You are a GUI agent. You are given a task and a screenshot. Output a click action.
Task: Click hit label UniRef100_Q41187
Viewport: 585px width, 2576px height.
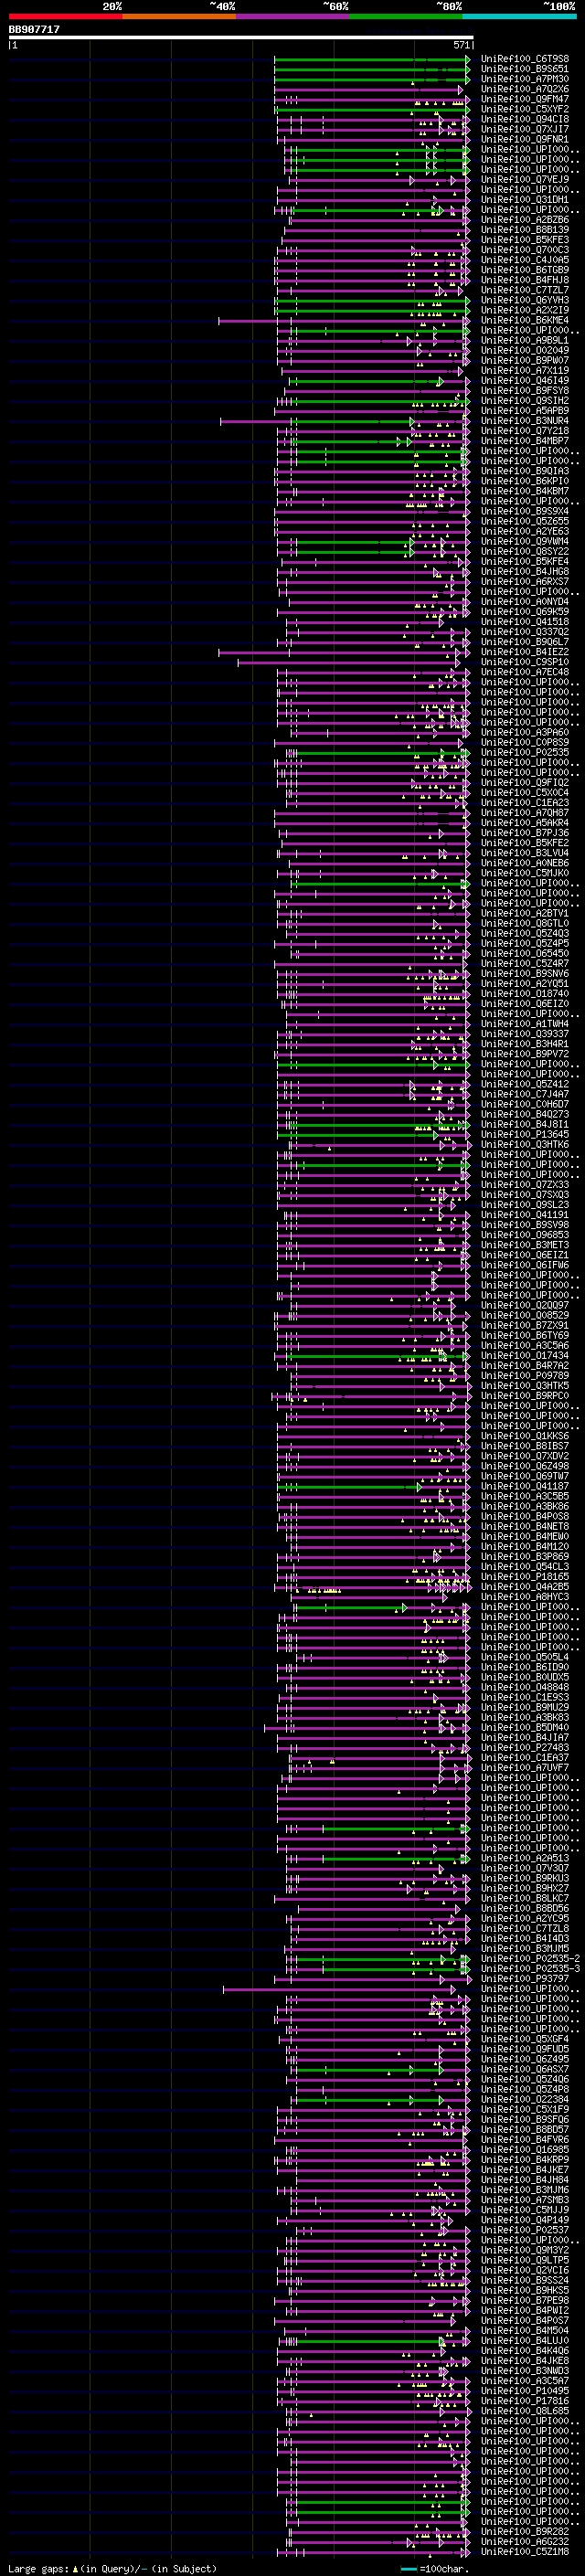tap(525, 1487)
